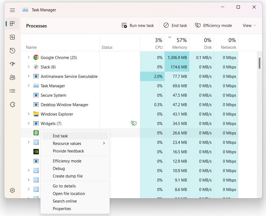Select Efficiency mode in context menu
Screen dimensions: 266x216
click(75, 161)
